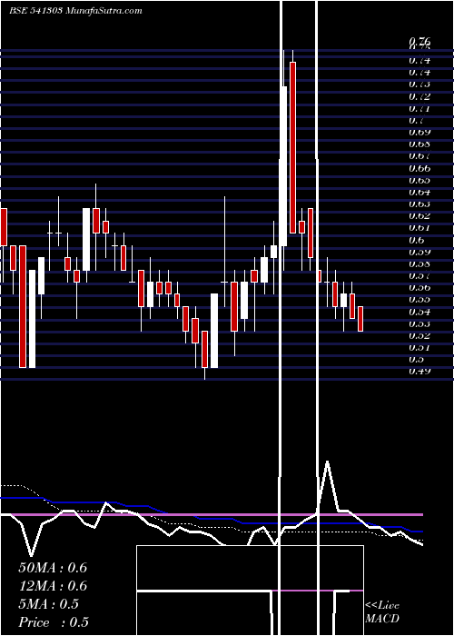
Task: Click the 0.64 price axis label
Action: [x=419, y=192]
